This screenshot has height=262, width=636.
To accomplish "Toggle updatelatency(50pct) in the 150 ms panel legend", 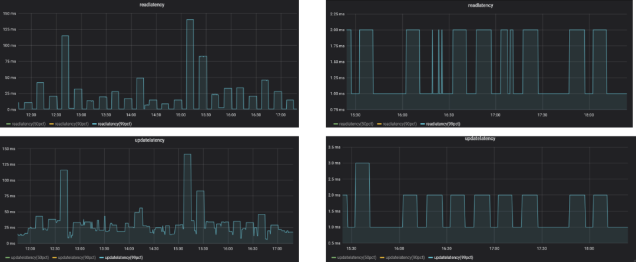I will (28, 257).
